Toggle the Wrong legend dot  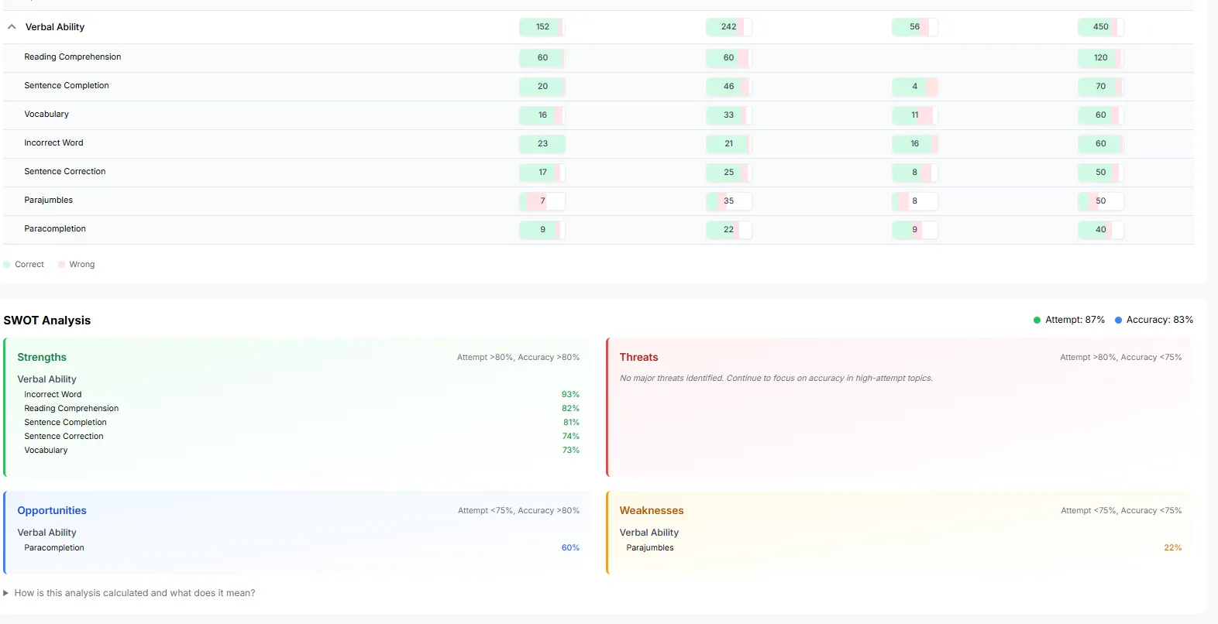pyautogui.click(x=61, y=265)
